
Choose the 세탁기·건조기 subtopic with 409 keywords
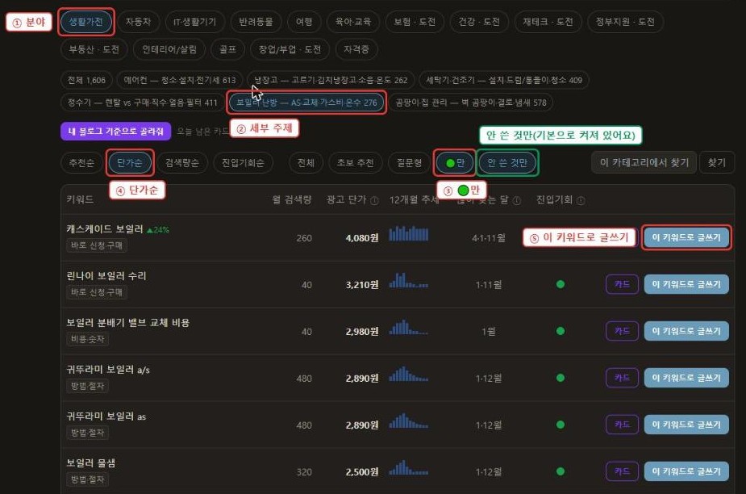[504, 80]
